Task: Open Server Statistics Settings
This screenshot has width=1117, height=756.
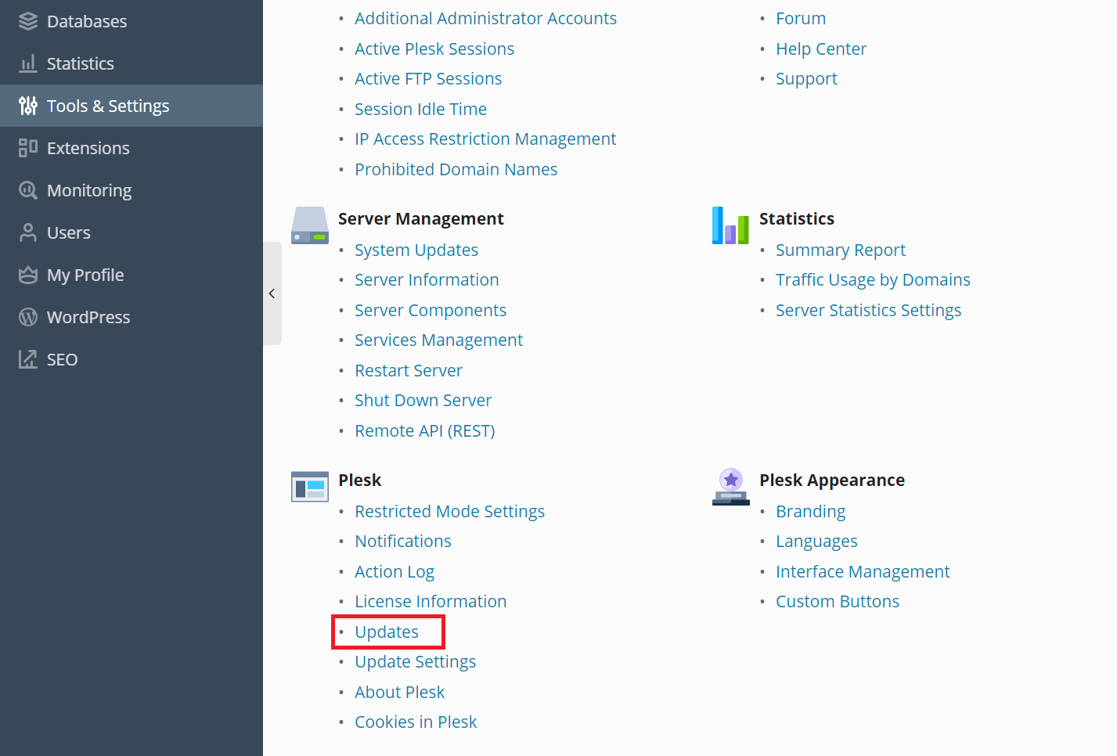Action: (868, 310)
